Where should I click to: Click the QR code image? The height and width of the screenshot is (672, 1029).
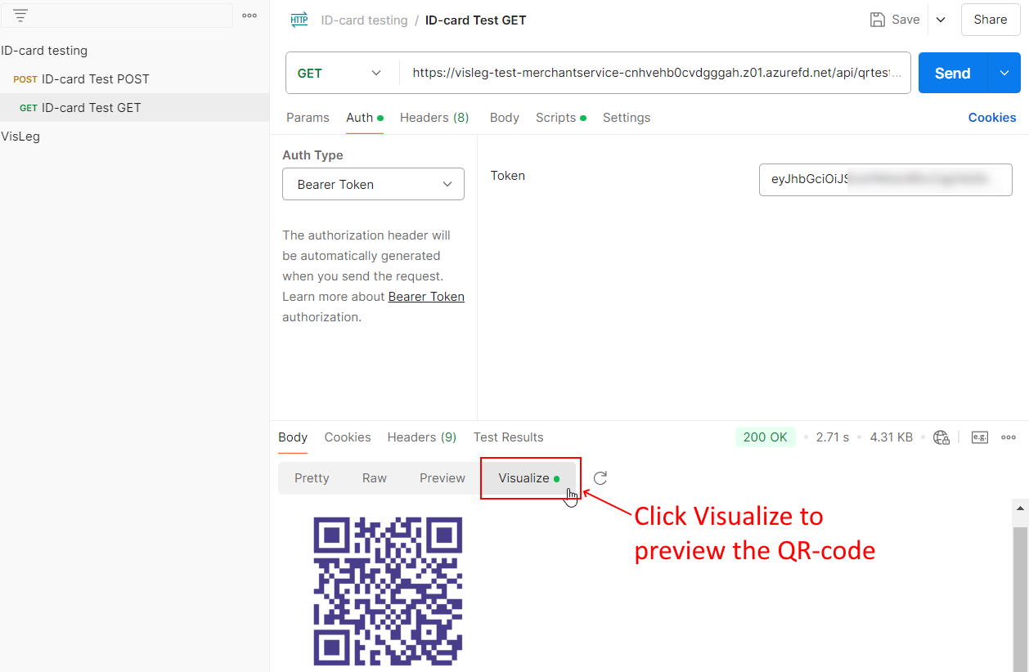click(x=388, y=591)
